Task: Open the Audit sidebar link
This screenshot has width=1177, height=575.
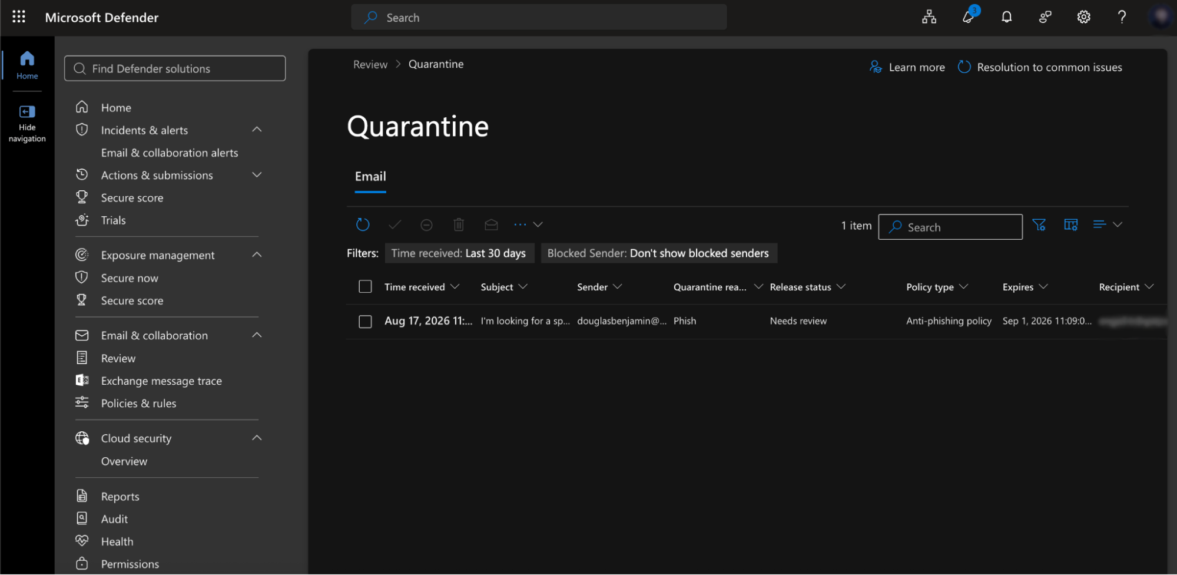Action: (114, 519)
